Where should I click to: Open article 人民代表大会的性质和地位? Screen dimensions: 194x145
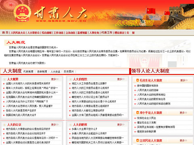151,95
